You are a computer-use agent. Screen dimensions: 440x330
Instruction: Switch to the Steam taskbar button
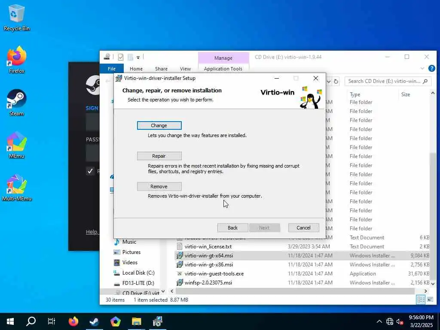94,321
